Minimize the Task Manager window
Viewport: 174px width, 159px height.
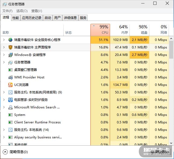(143, 3)
